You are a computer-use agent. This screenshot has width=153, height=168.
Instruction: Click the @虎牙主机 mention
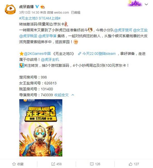[50, 59]
